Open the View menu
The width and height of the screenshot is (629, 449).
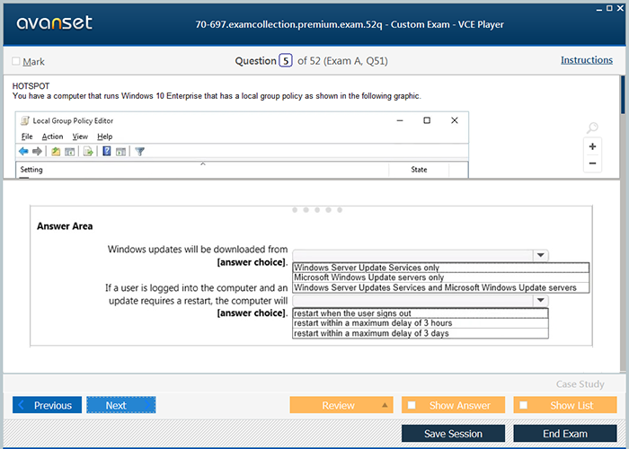click(80, 136)
